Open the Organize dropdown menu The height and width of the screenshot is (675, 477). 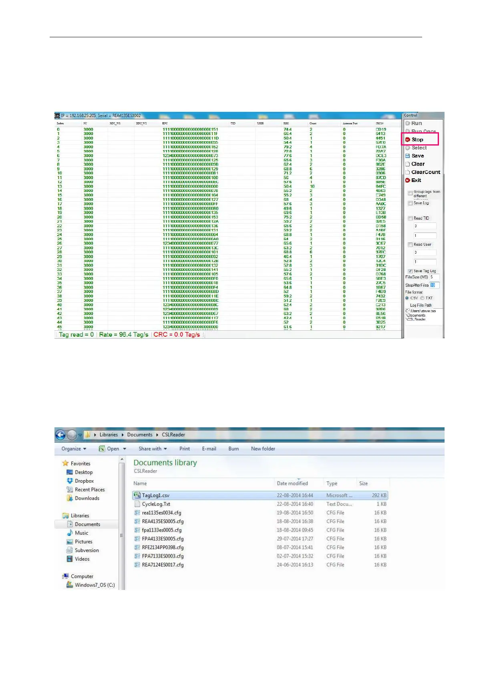74,449
